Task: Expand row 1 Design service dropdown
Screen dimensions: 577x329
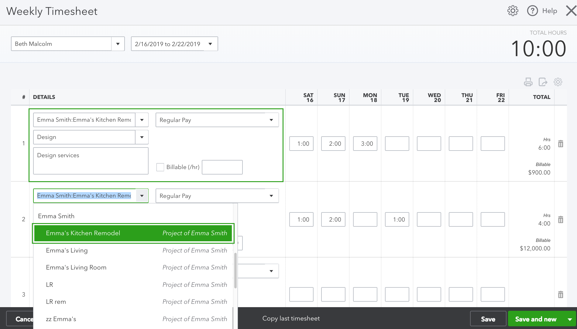Action: coord(142,137)
